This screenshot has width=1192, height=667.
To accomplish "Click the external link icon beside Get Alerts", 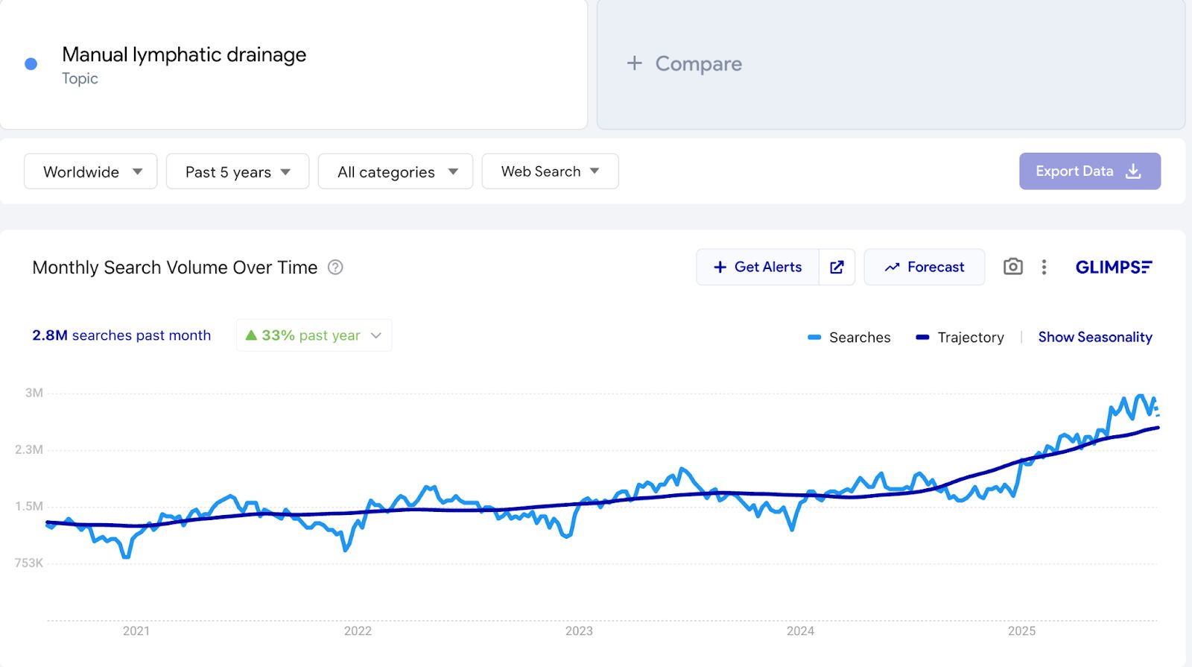I will [x=837, y=267].
